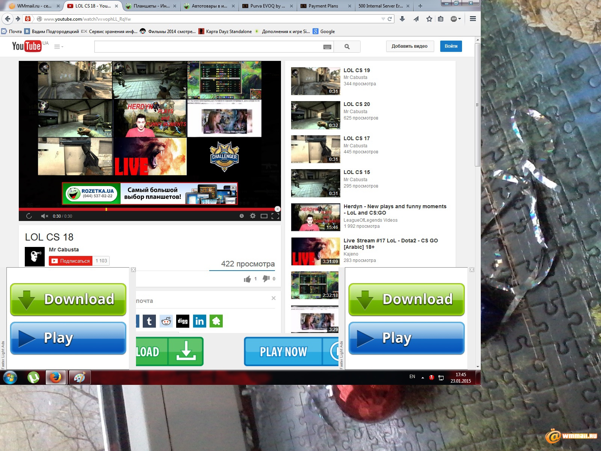601x451 pixels.
Task: Open the YouTube guide menu icon
Action: coord(58,47)
